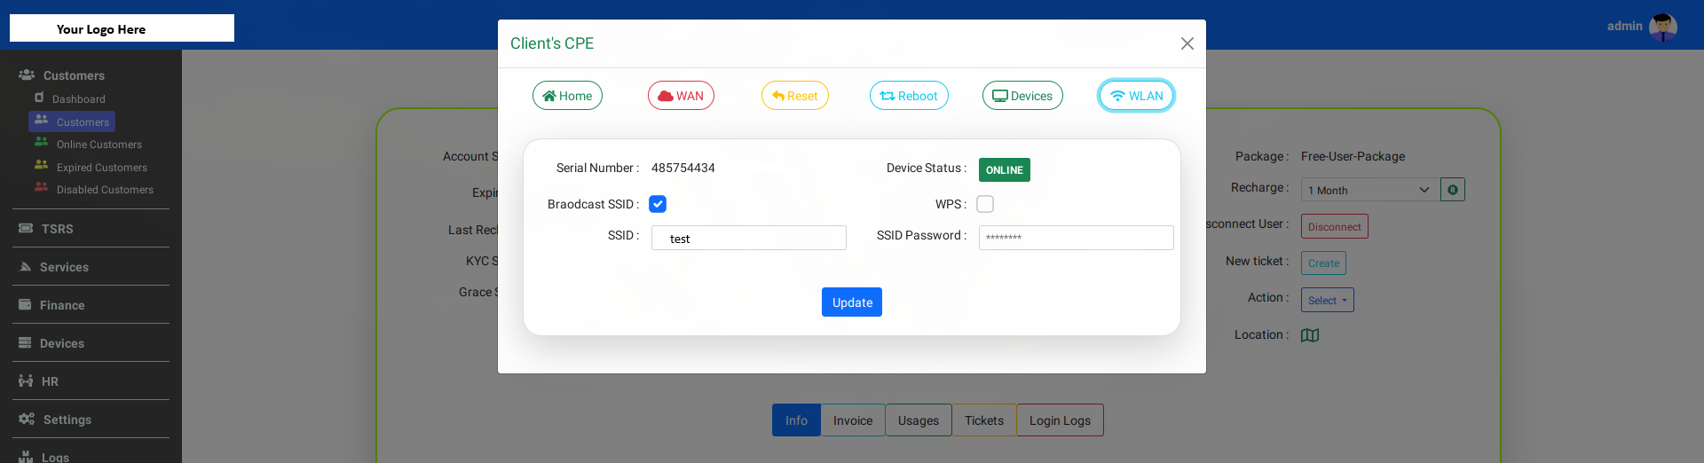Expand the Recharge 1 Month dropdown
1704x463 pixels.
1369,190
